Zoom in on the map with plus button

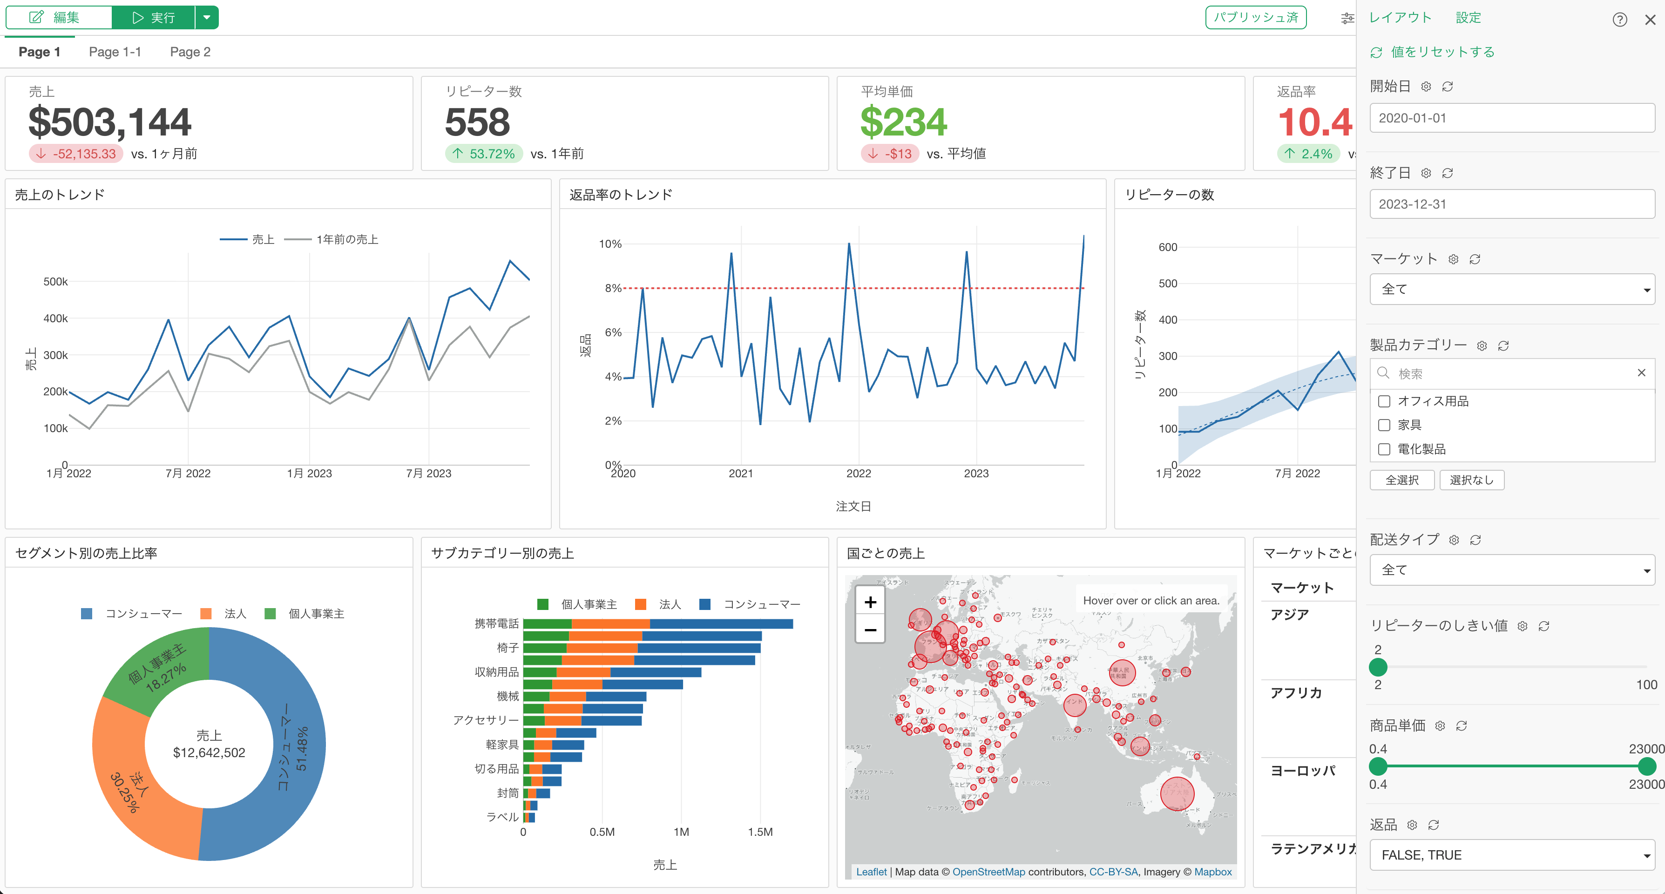[x=870, y=602]
